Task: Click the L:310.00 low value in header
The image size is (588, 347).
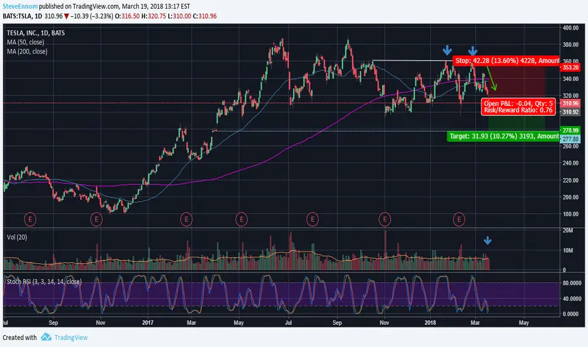Action: pos(179,16)
